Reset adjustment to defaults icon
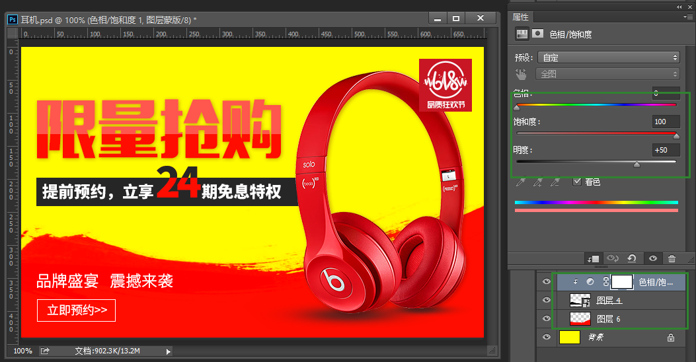Viewport: 696px width, 362px height. coord(632,259)
